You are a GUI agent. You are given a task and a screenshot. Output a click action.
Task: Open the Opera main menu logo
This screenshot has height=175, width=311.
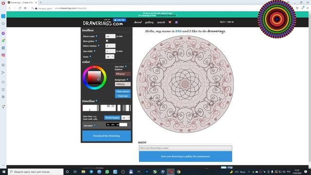pyautogui.click(x=3, y=3)
